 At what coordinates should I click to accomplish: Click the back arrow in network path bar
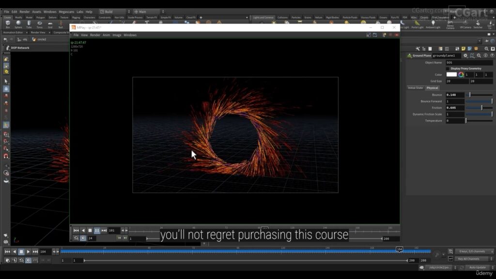tap(5, 40)
